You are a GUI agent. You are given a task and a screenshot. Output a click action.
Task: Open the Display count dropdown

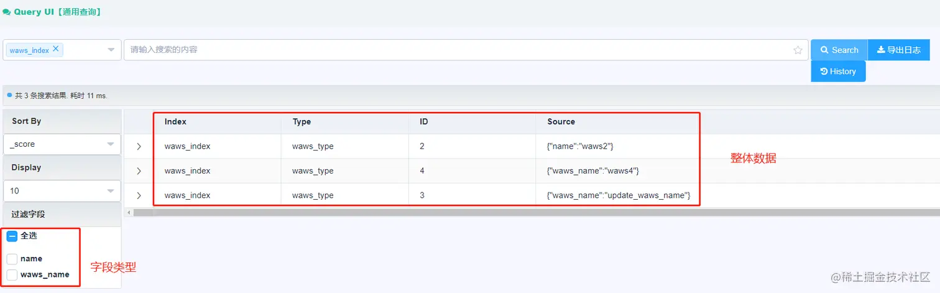[x=62, y=191]
